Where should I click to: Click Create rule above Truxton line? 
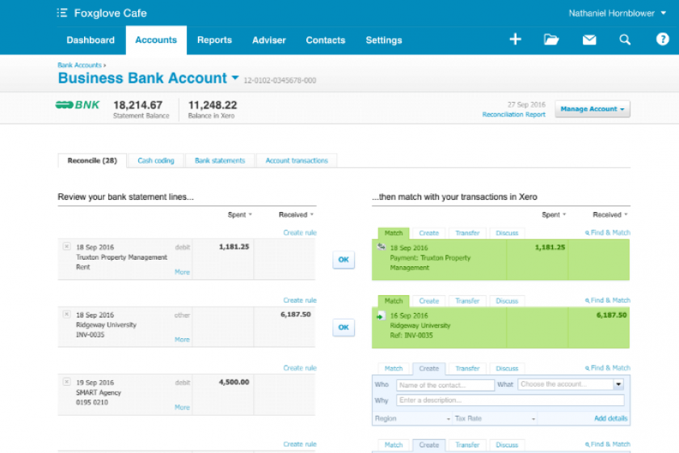[300, 232]
